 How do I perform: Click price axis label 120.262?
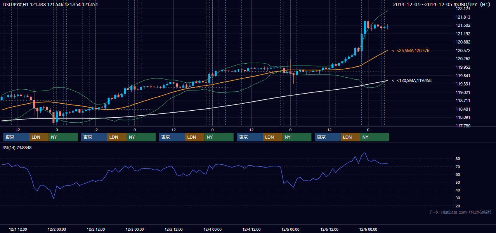coord(463,59)
